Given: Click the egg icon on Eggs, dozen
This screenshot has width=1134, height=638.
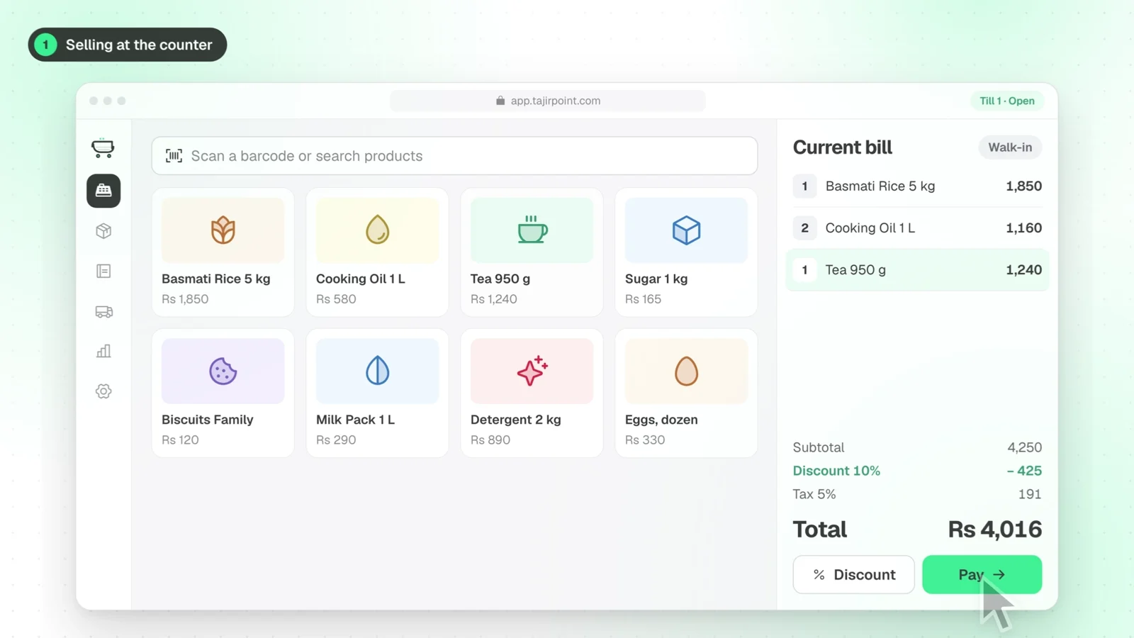Looking at the screenshot, I should tap(686, 371).
